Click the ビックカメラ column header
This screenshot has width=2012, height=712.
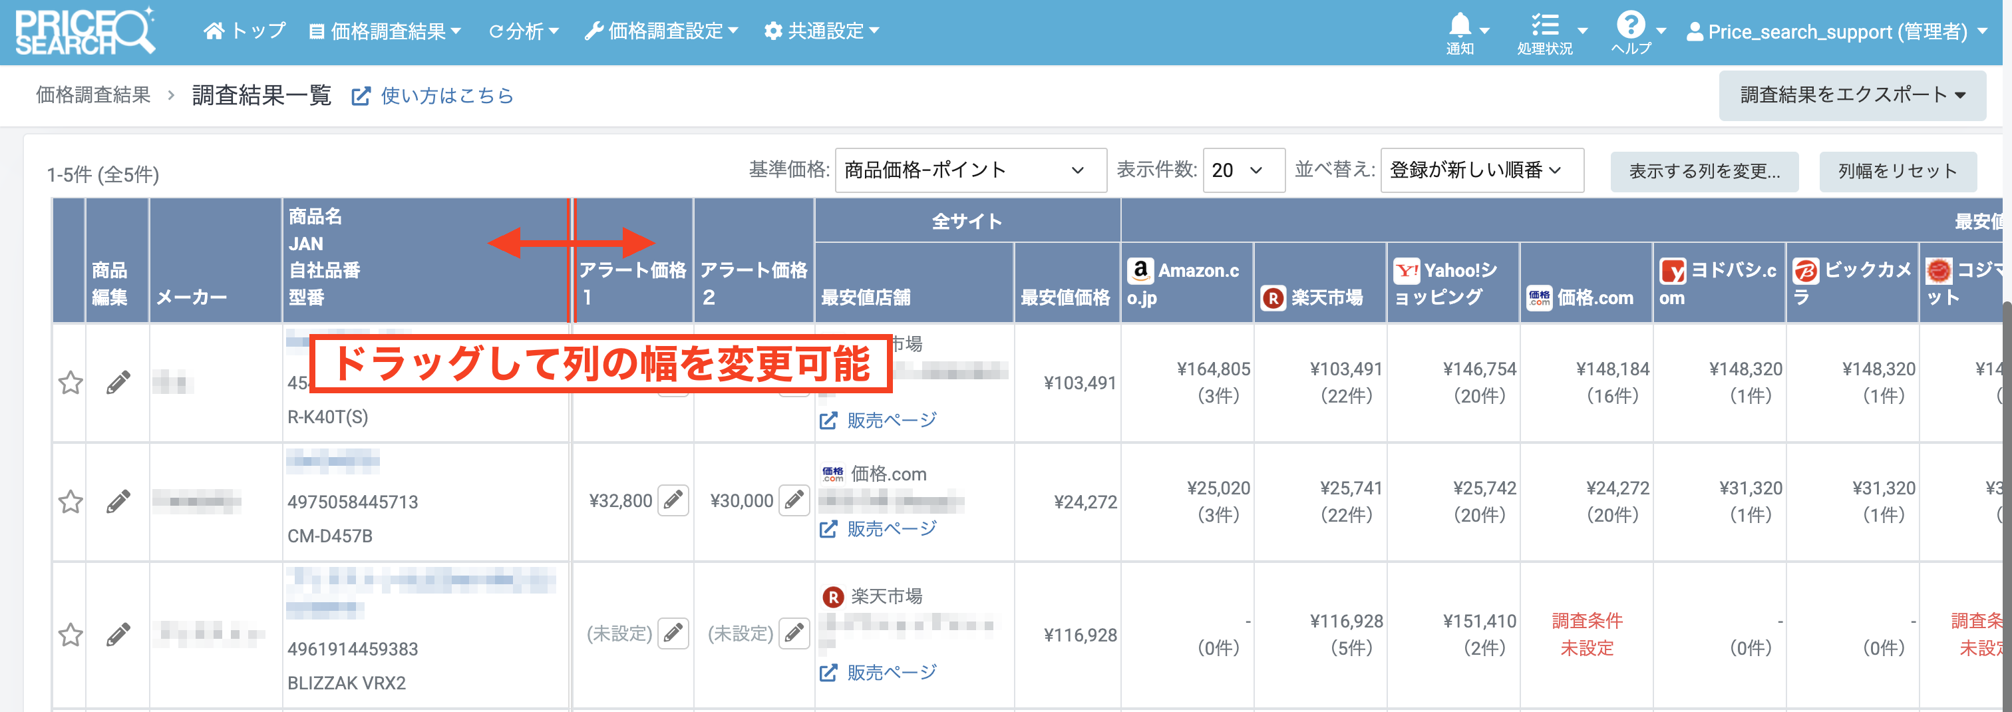tap(1853, 283)
